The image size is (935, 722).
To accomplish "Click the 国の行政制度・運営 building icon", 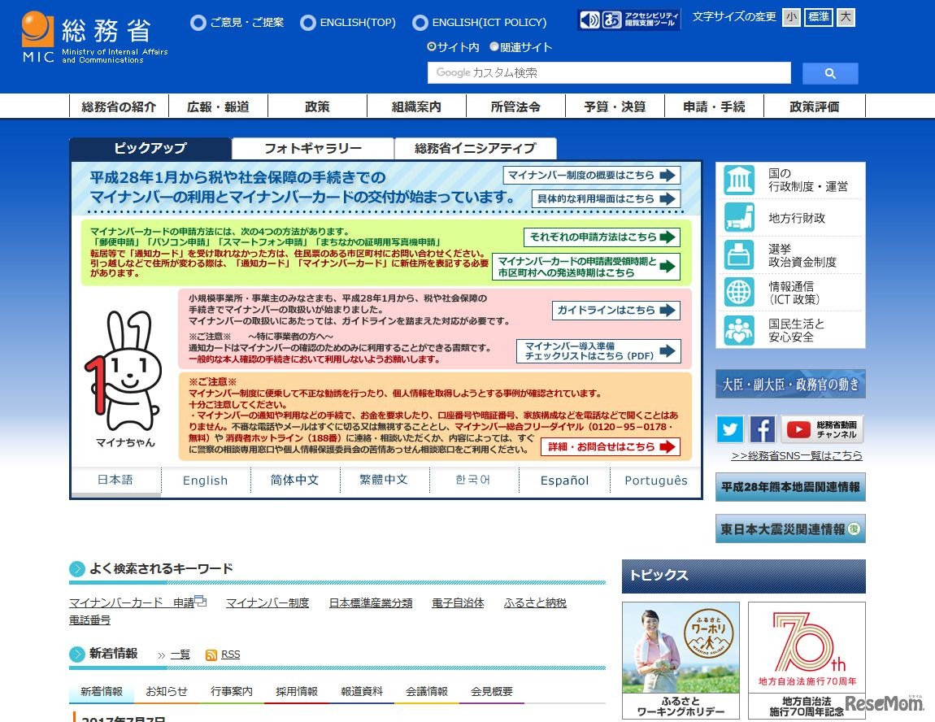I will pos(739,180).
